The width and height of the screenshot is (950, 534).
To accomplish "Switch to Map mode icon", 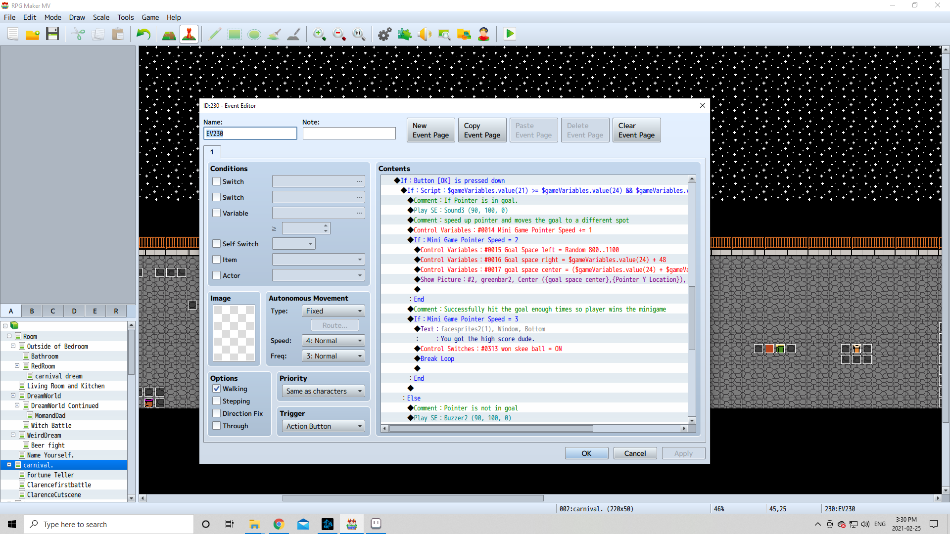I will [x=169, y=34].
